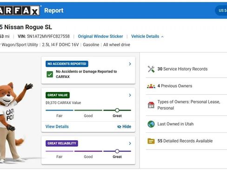Click '2.5L I4 F DOHC 16V' engine text
Image resolution: width=227 pixels, height=170 pixels.
[60, 45]
